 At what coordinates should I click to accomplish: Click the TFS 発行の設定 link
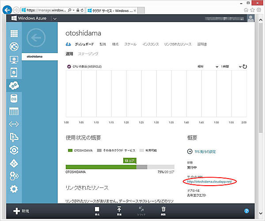[203, 152]
